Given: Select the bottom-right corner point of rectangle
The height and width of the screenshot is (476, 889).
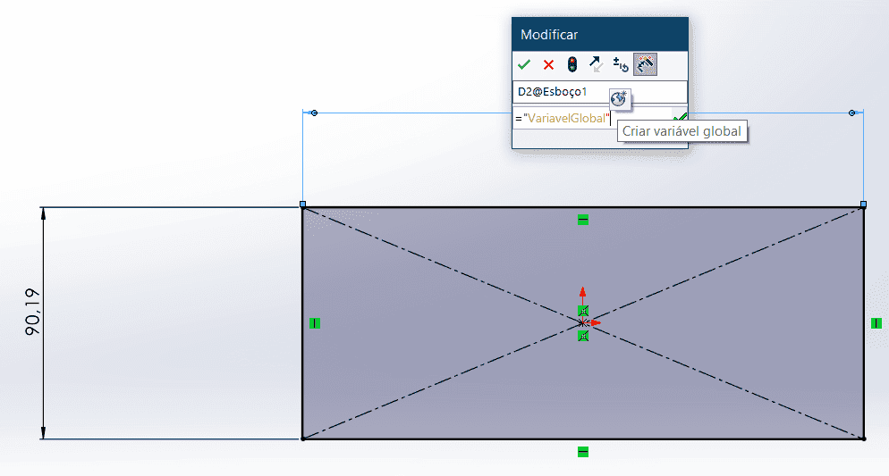Looking at the screenshot, I should pyautogui.click(x=863, y=438).
